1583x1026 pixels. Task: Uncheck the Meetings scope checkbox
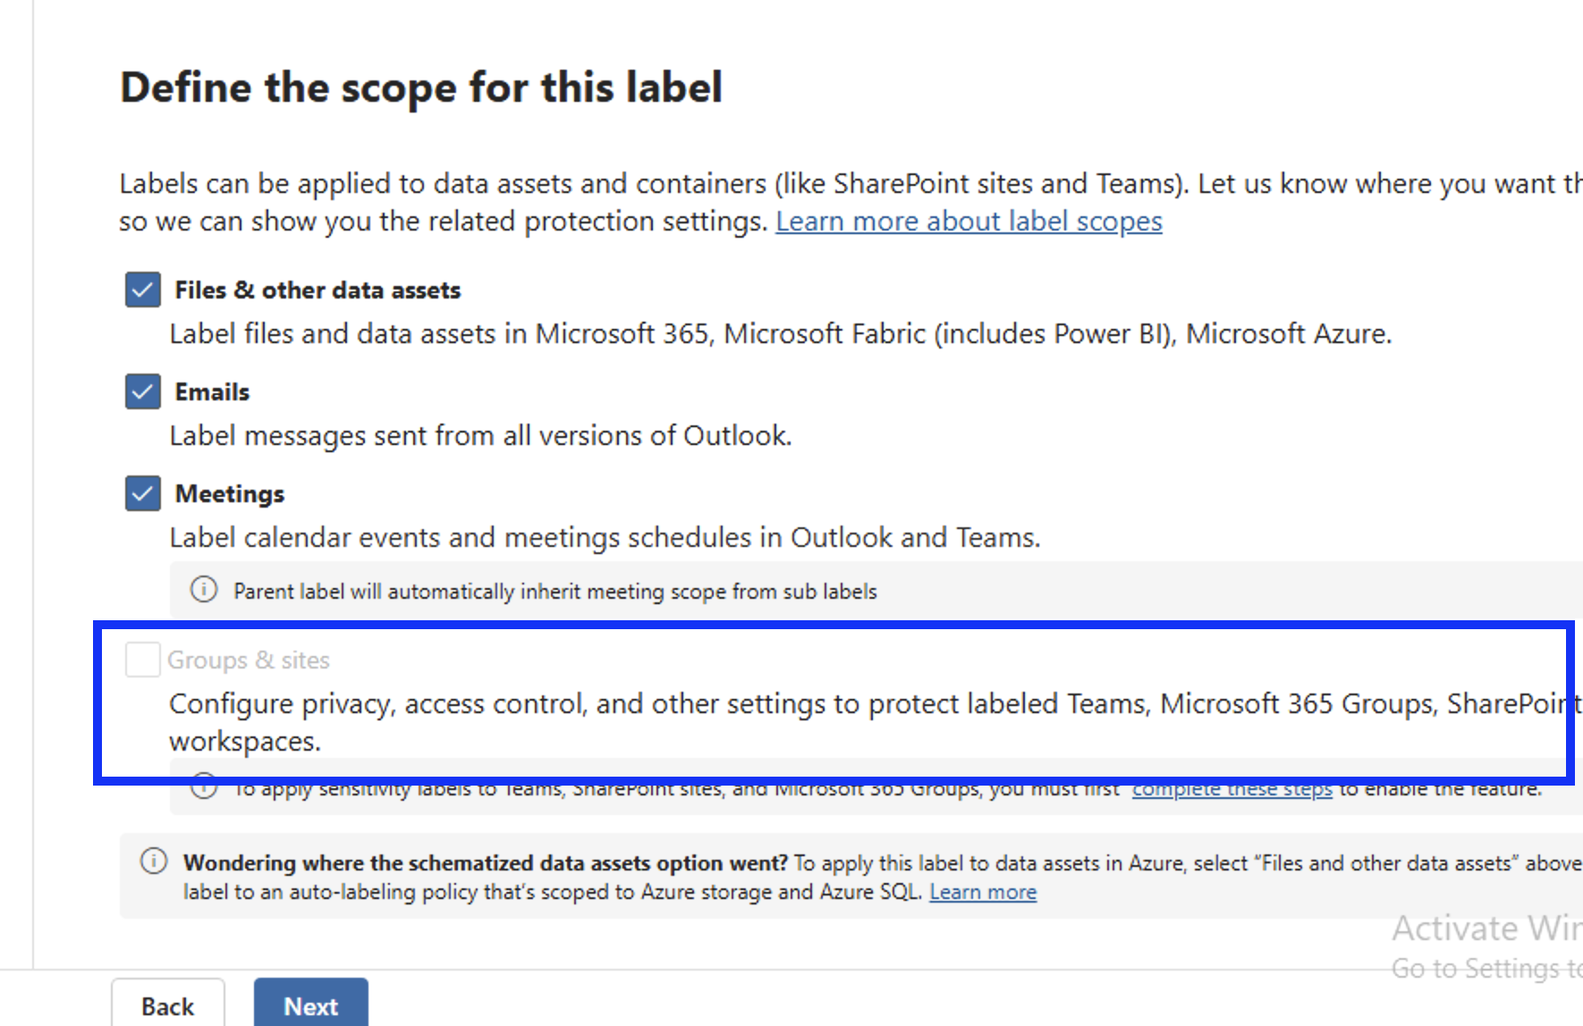pyautogui.click(x=141, y=493)
